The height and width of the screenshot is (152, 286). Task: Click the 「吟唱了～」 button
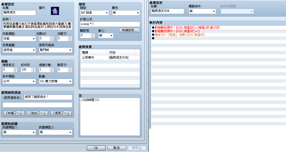[x=14, y=113]
